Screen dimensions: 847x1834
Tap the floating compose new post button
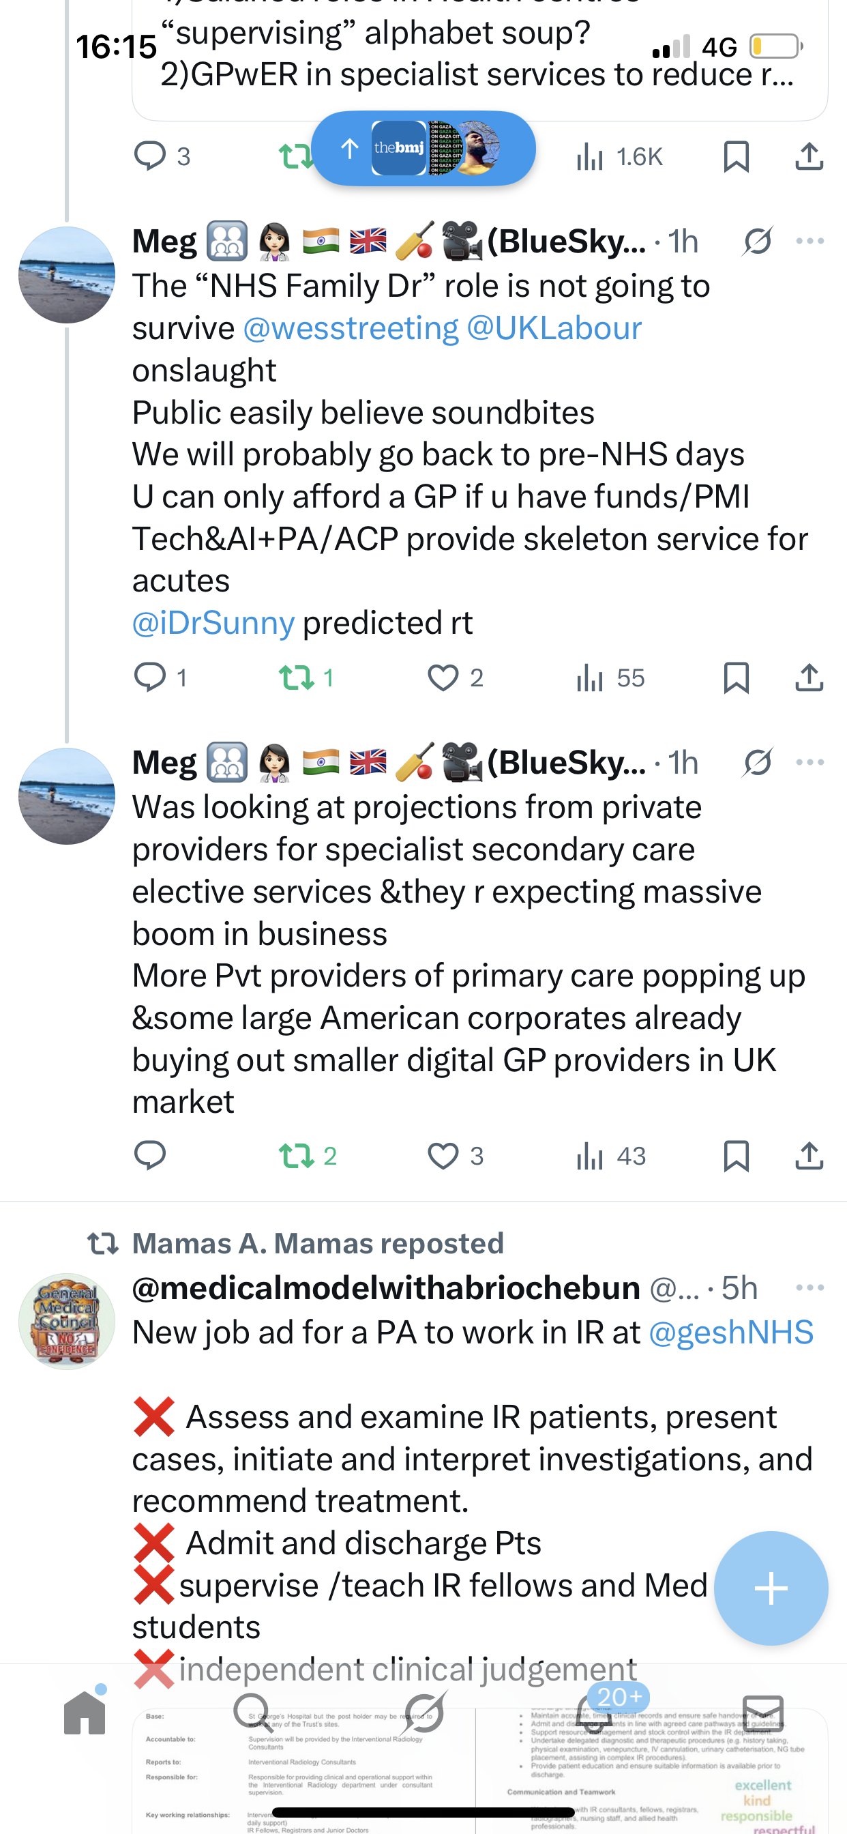[x=771, y=1588]
